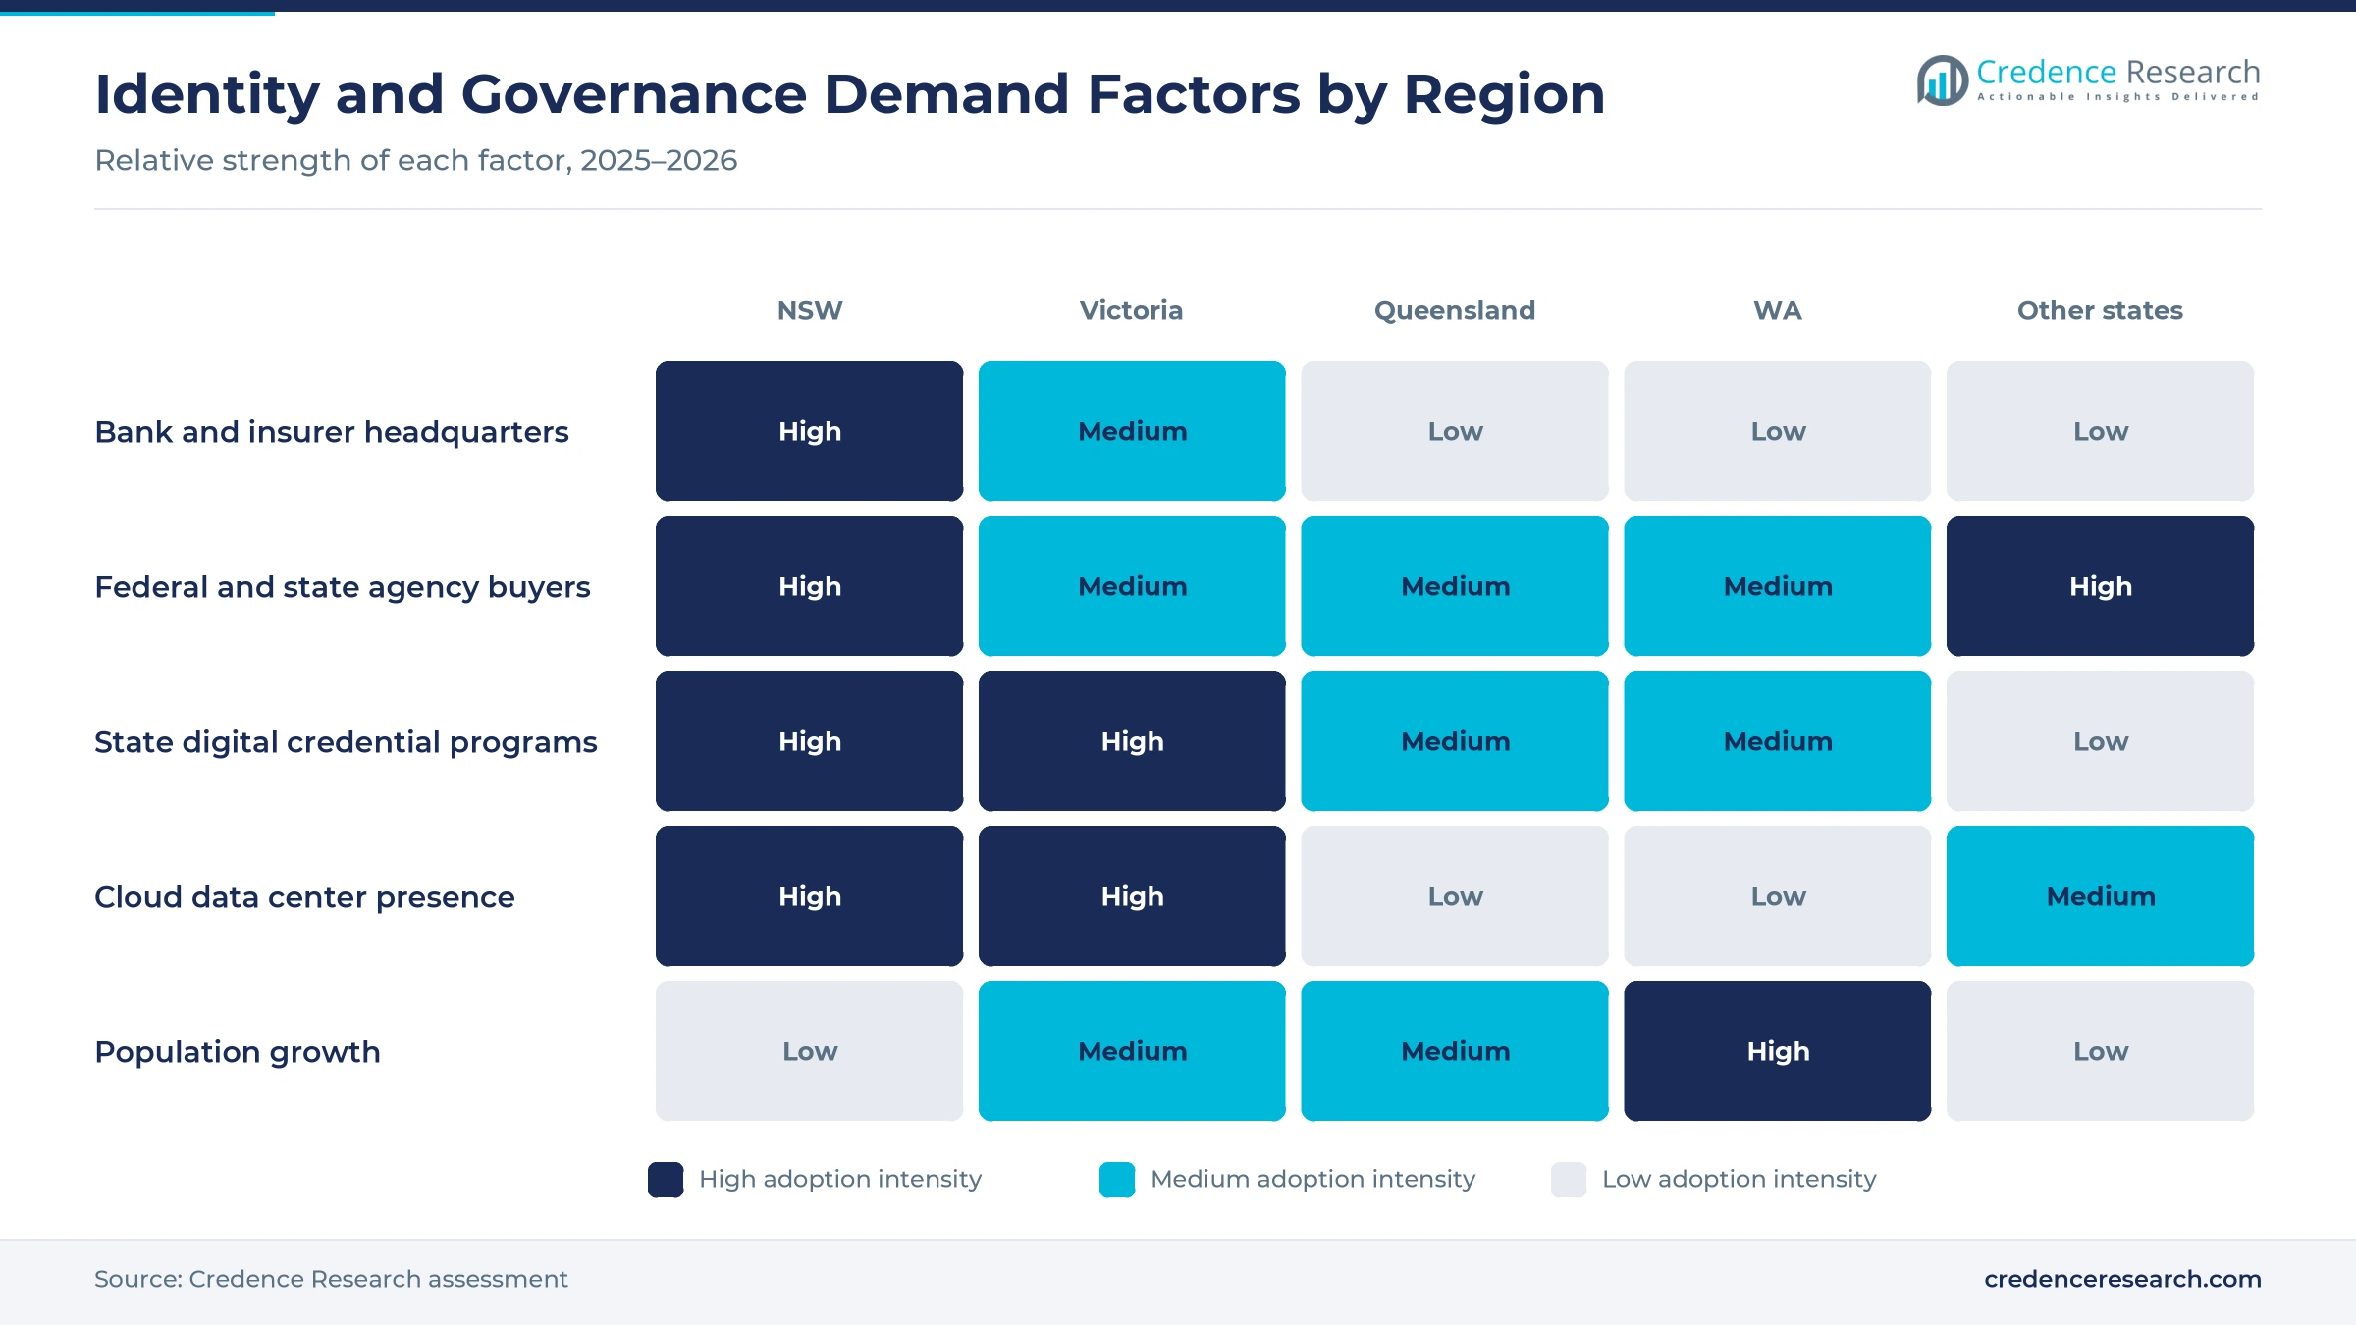The image size is (2356, 1325).
Task: Click Queensland cell for Population growth
Action: click(1455, 1051)
